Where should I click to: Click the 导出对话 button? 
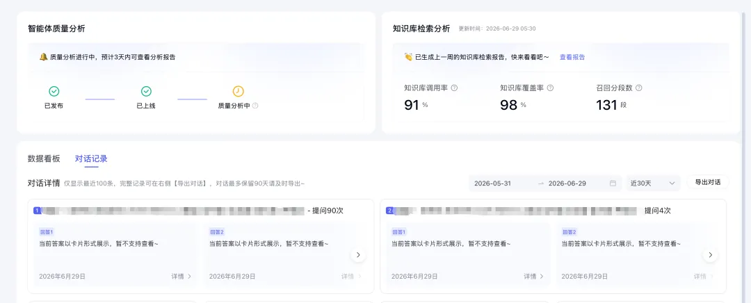(708, 182)
